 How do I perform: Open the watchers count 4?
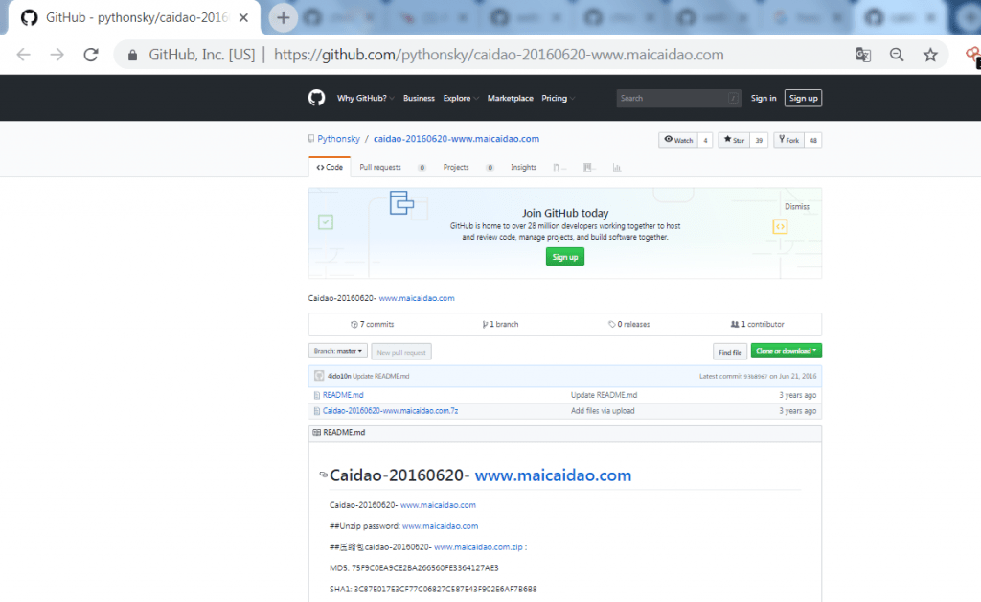pos(705,140)
